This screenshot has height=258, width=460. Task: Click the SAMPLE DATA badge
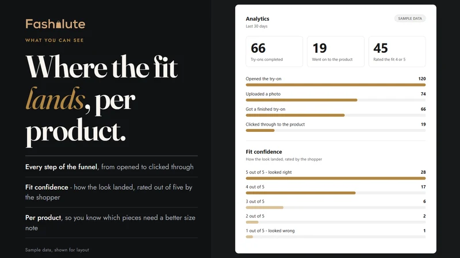[410, 18]
